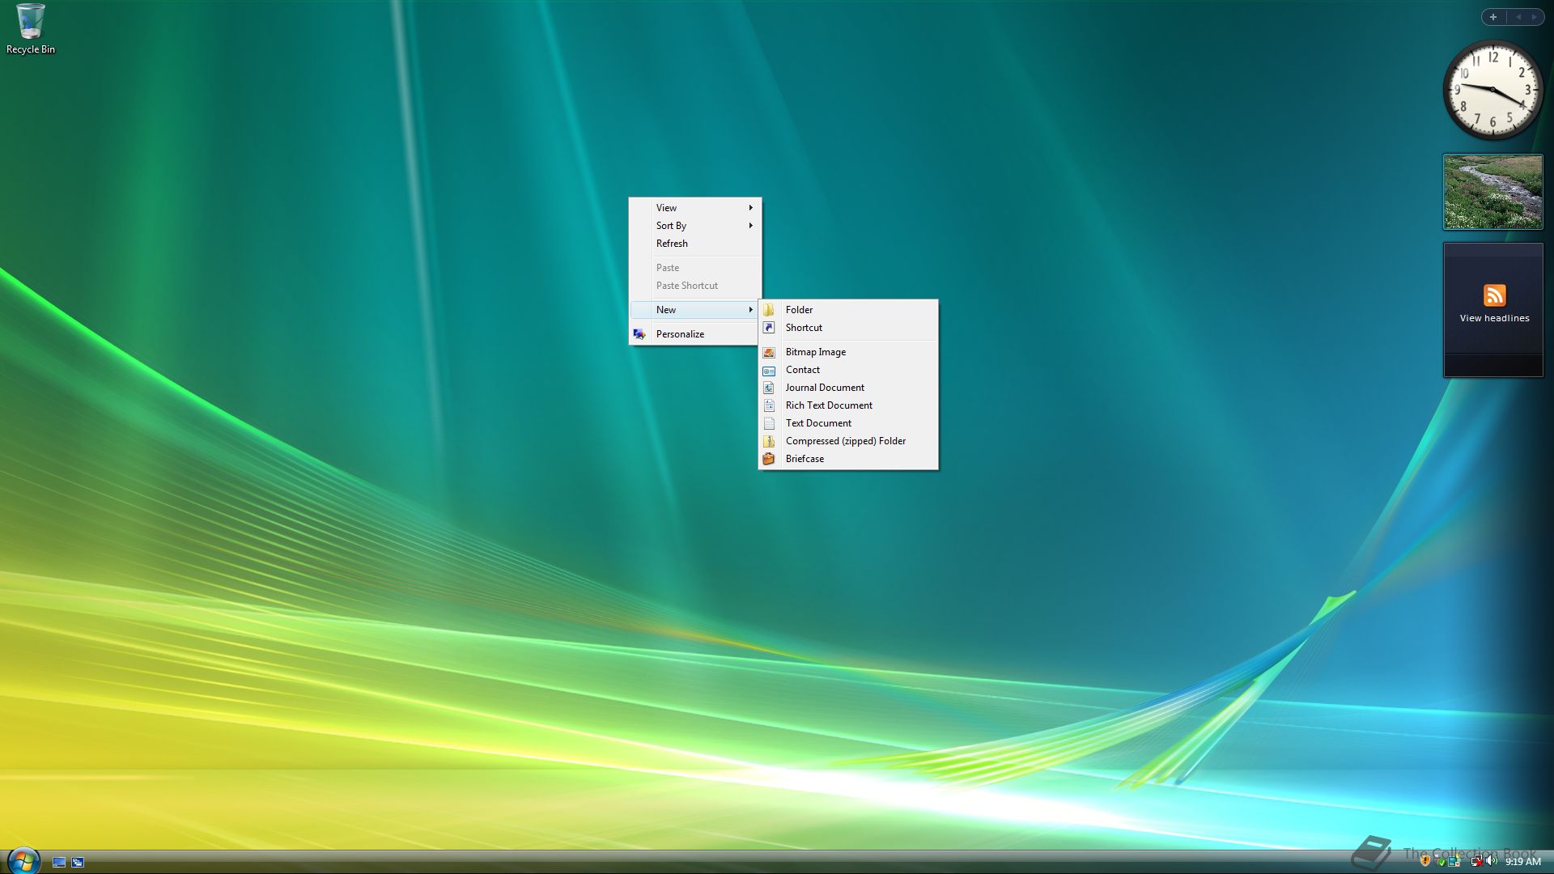The image size is (1554, 874).
Task: Click the RSS feed icon in headlines gadget
Action: click(1494, 295)
